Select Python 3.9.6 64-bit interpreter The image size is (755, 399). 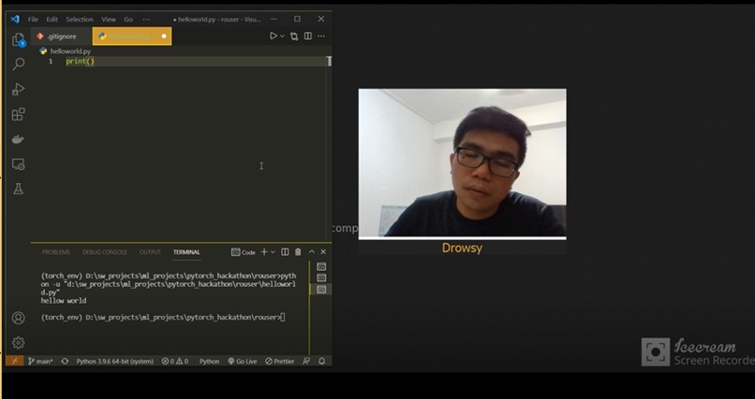(x=114, y=361)
